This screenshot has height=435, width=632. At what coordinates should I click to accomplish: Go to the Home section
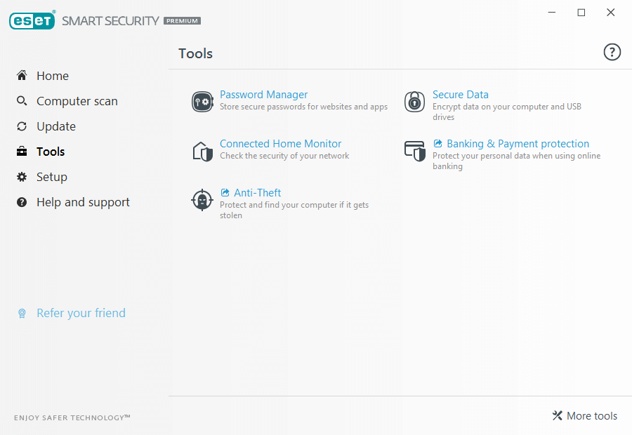53,76
